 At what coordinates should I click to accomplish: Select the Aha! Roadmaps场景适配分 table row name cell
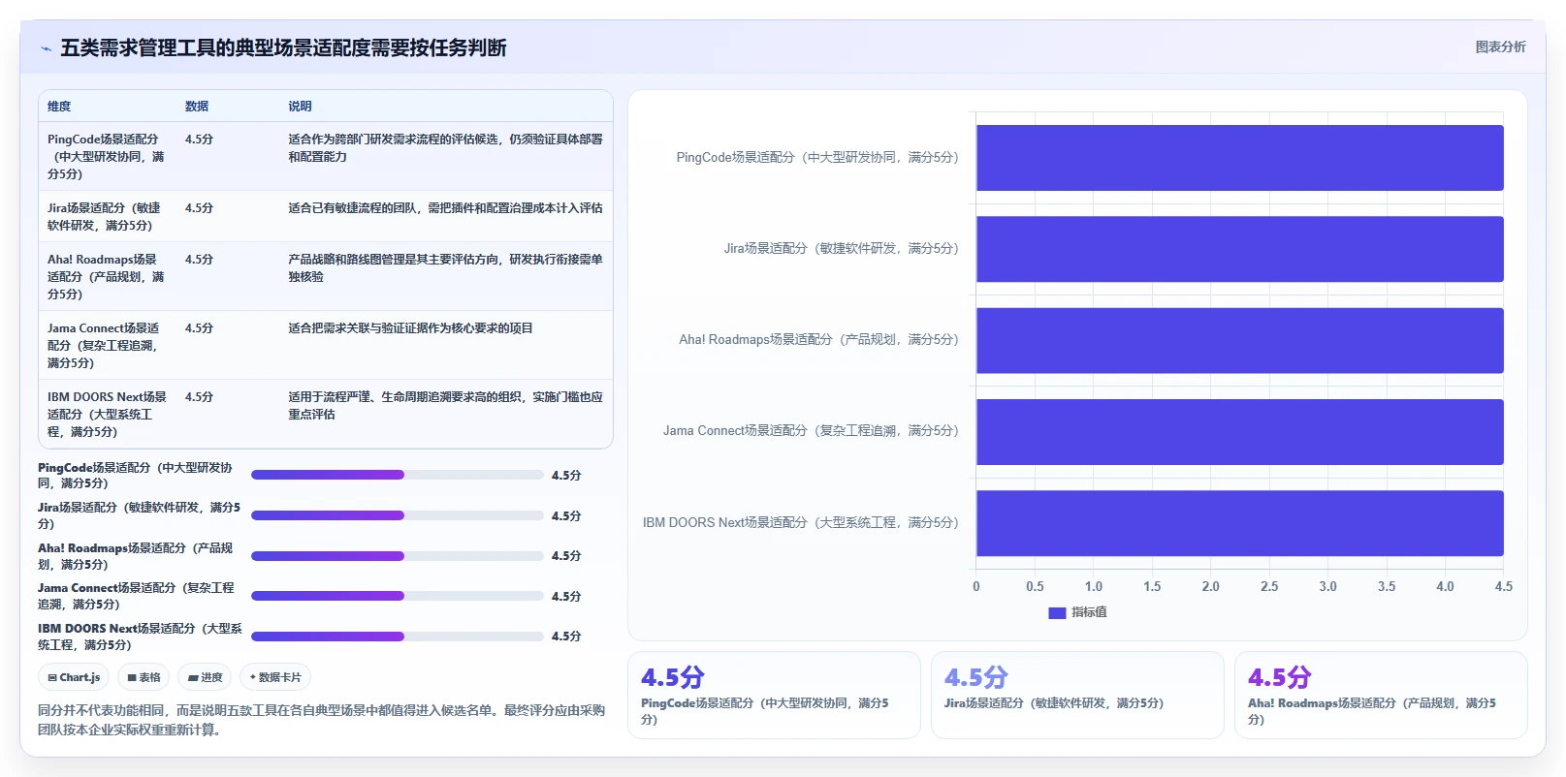(x=107, y=276)
